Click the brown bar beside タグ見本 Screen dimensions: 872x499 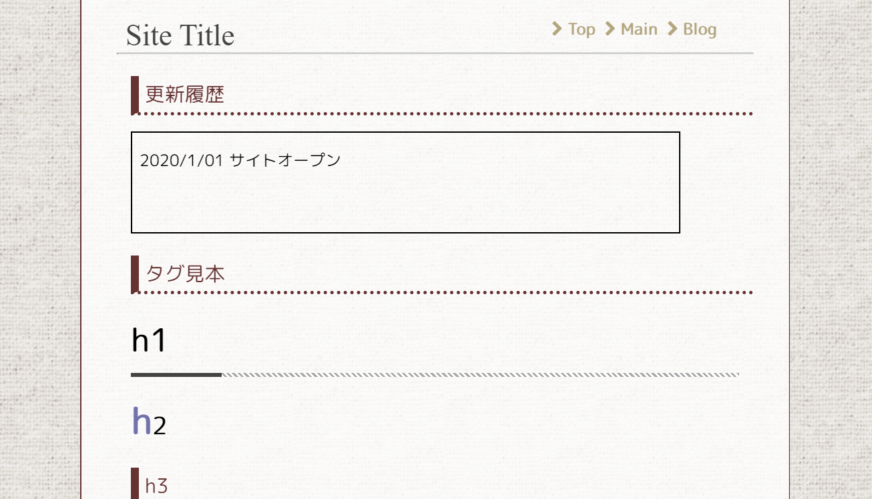coord(135,274)
